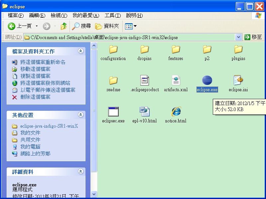The image size is (266, 199).
Task: Click the green Back (上一頁) arrow button
Action: [12, 26]
